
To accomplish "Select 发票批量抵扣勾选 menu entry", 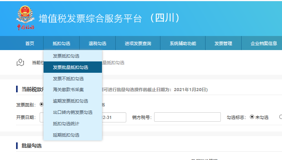I will click(71, 67).
